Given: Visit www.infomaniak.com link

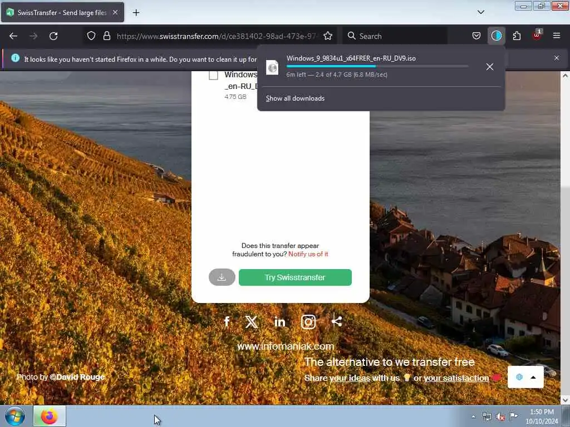Looking at the screenshot, I should (286, 346).
